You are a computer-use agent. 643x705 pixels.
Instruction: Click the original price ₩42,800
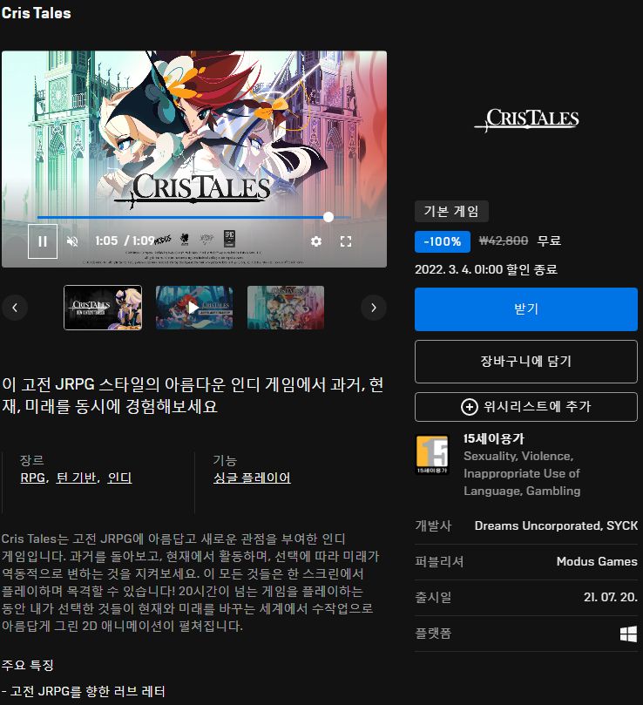pos(504,241)
